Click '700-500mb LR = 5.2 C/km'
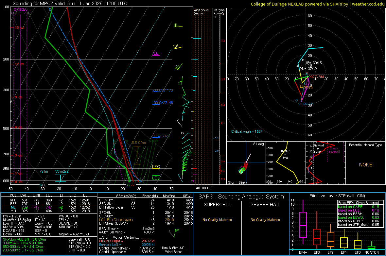Screen dimensions: 386x256 tap(23, 250)
